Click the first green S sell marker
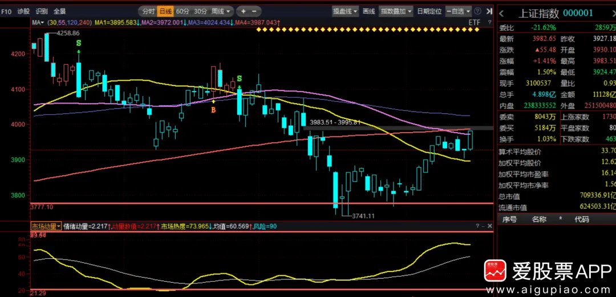Image resolution: width=616 pixels, height=297 pixels. click(x=79, y=43)
